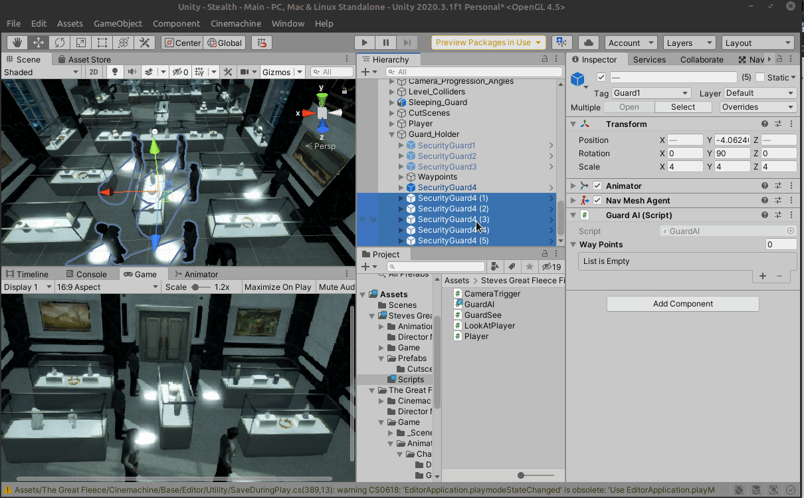Click the prefab Select button
This screenshot has height=498, width=804.
tap(683, 107)
